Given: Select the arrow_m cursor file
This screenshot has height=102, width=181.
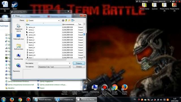Looking at the screenshot, I should [x=32, y=27].
